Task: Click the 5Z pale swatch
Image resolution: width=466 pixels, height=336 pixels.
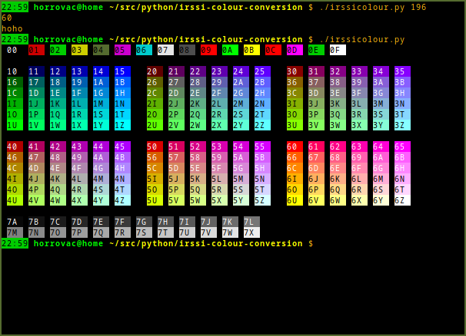Action: pos(261,200)
